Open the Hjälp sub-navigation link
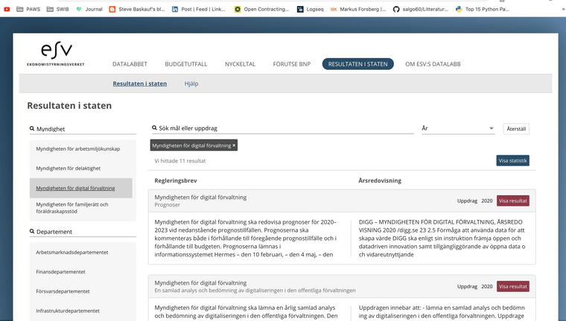566x321 pixels. coord(191,83)
